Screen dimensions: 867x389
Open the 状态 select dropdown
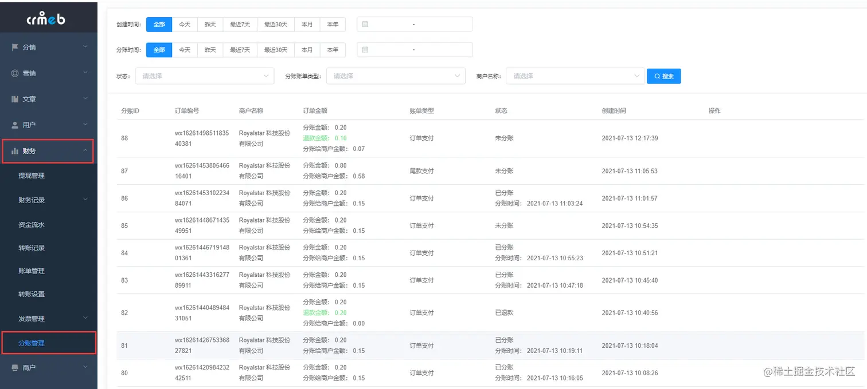click(205, 76)
